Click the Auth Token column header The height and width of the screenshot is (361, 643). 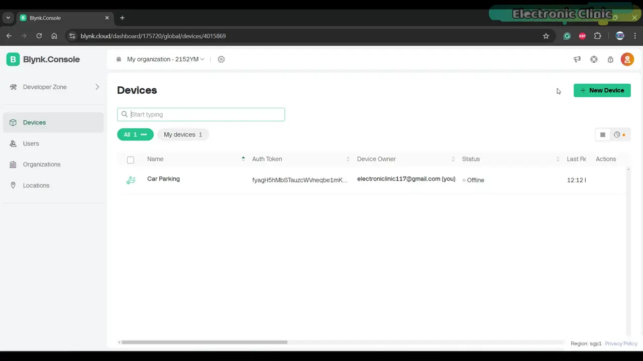[267, 159]
